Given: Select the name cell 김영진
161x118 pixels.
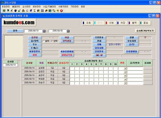Looking at the screenshot, I should point(42,72).
